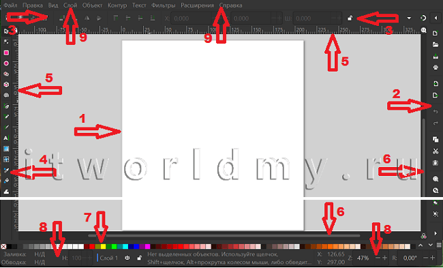Pick the no-paint X swatch
The image size is (443, 268).
(x=3, y=246)
